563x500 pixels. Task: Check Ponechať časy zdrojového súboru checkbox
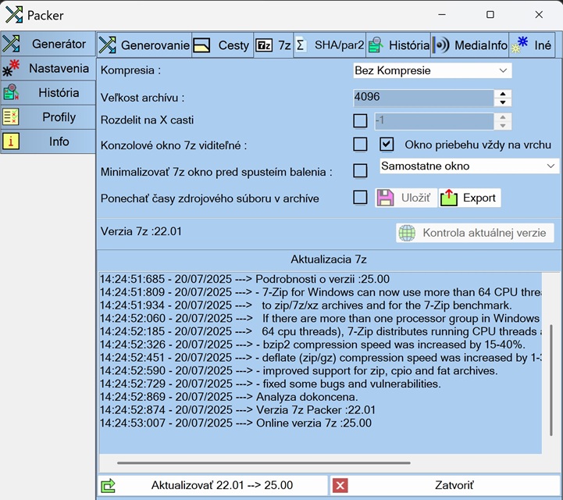point(360,197)
